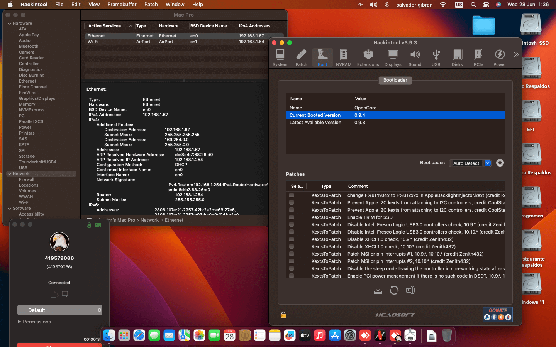
Task: Click the round button beside Auto Detect
Action: pyautogui.click(x=500, y=163)
